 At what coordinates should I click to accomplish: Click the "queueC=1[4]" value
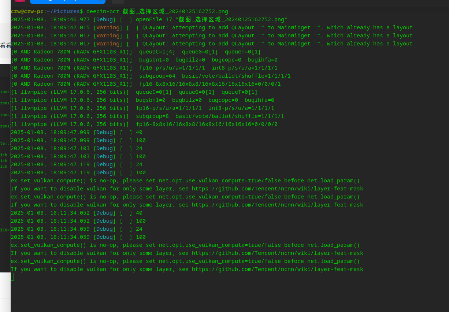pyautogui.click(x=157, y=52)
